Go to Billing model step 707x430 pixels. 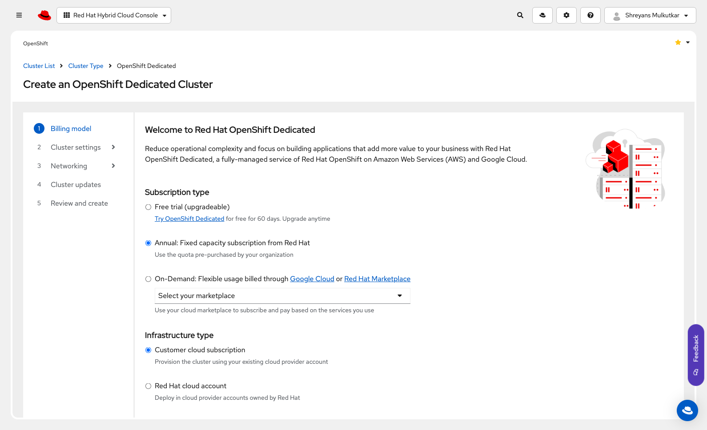tap(71, 128)
